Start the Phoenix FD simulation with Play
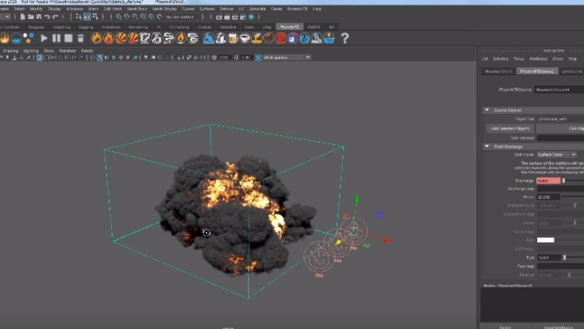 [x=44, y=38]
